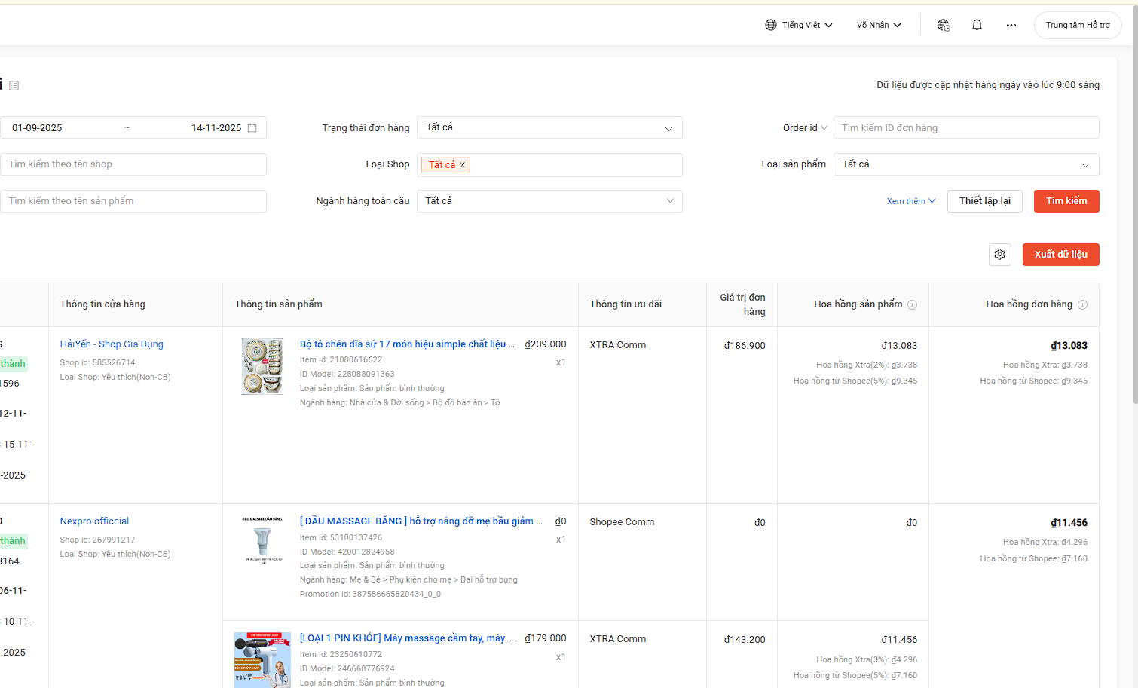Click info icon beside Hoa hồng sản phẩm

(912, 304)
